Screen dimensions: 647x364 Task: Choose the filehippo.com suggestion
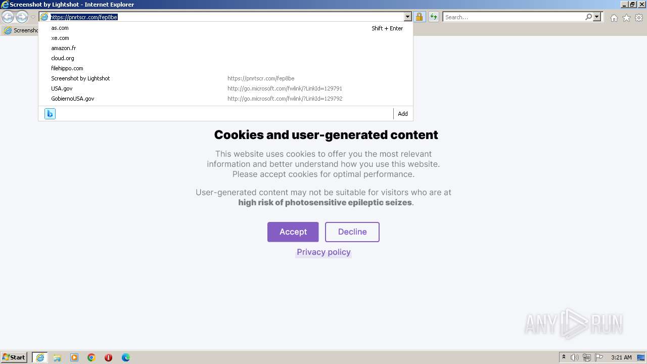(225, 68)
